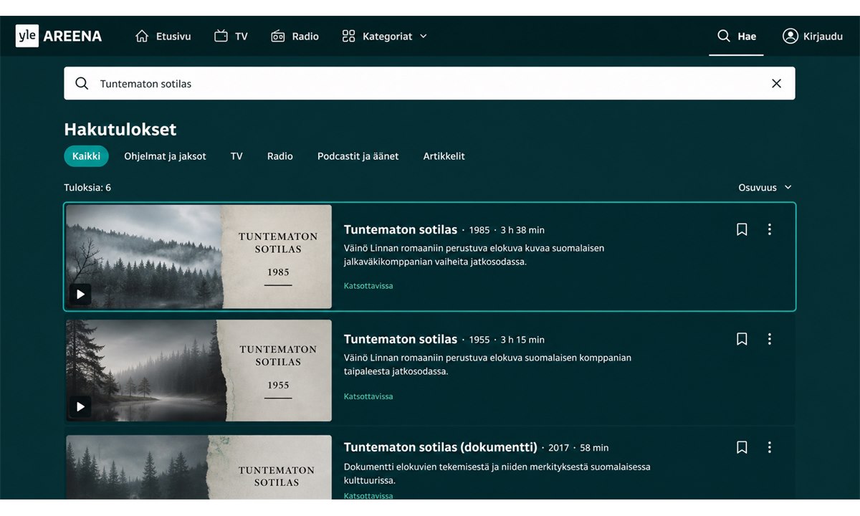This screenshot has height=516, width=860.
Task: Open the Radio section
Action: pos(295,36)
